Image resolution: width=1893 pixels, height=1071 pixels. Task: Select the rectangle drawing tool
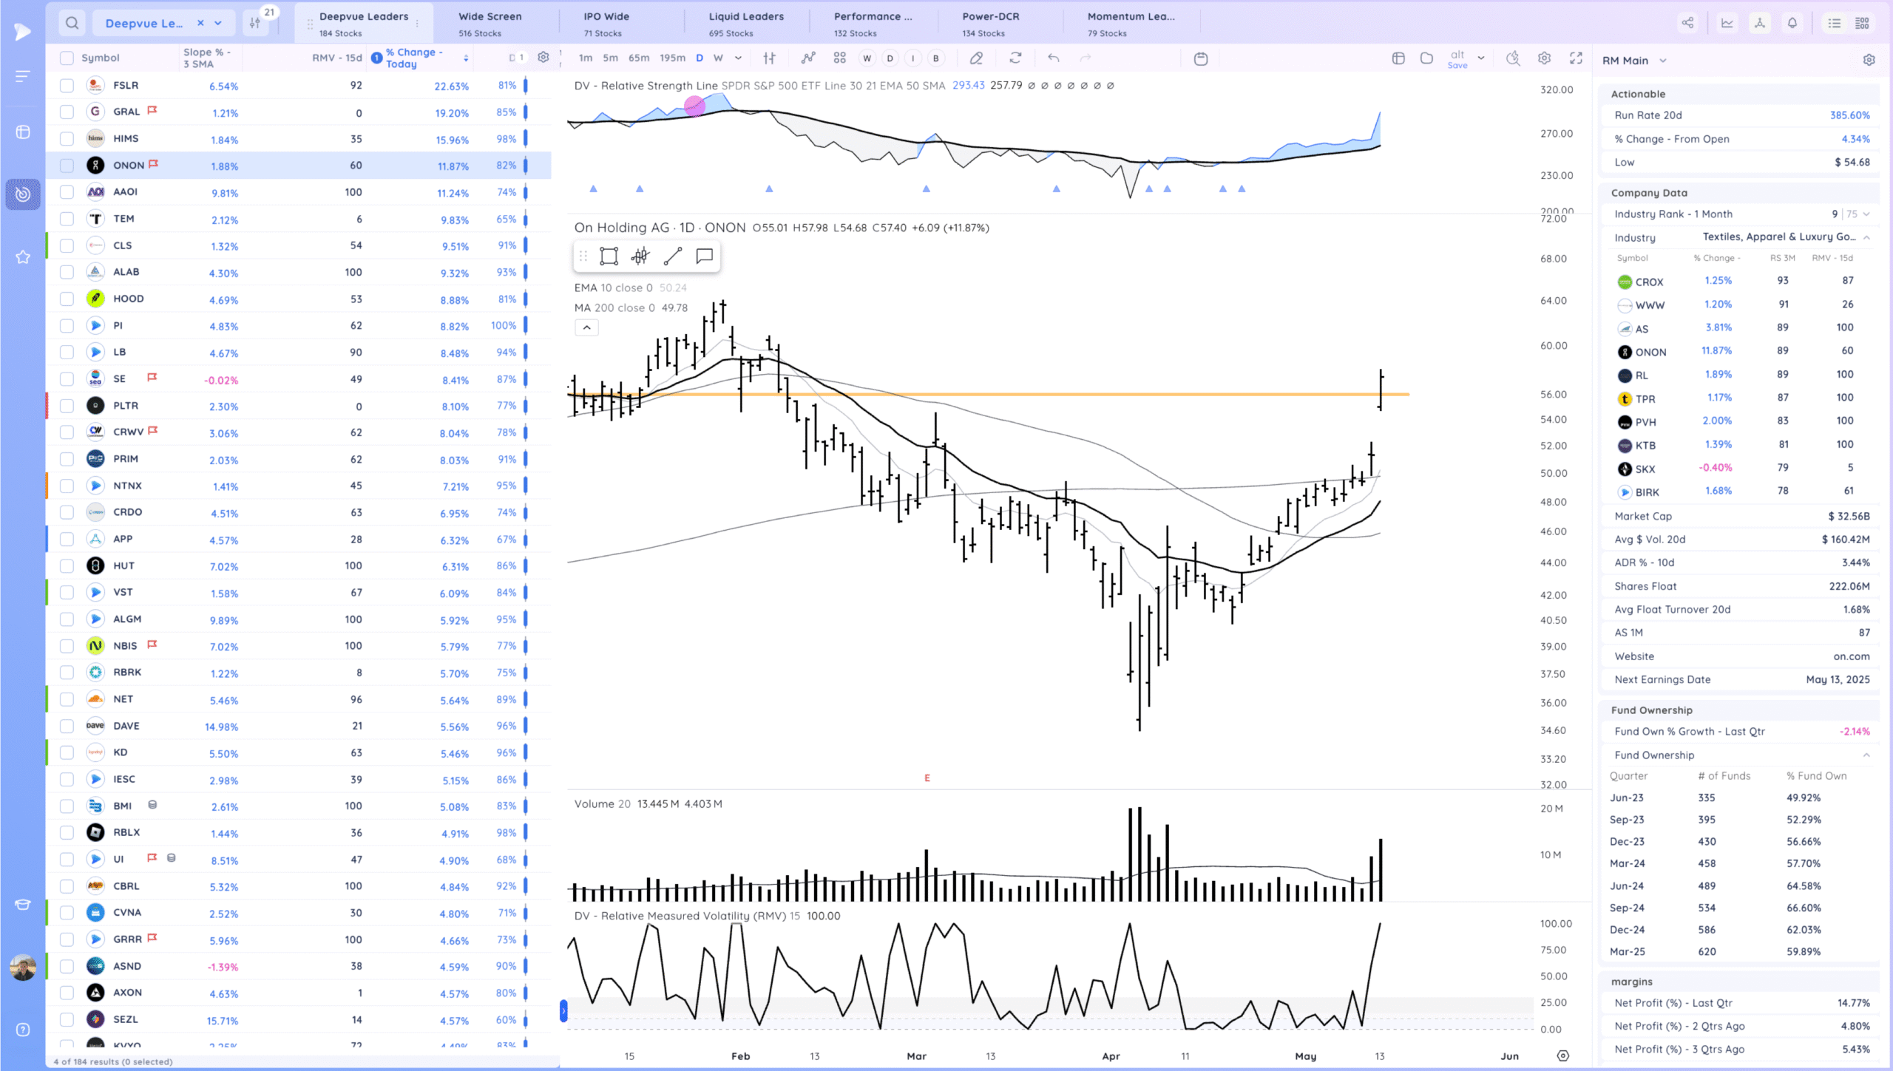point(609,256)
